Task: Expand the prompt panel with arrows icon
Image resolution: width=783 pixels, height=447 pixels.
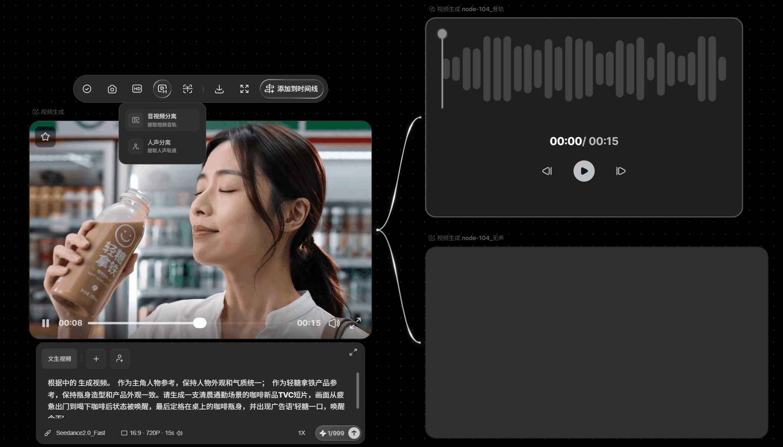Action: pos(353,352)
